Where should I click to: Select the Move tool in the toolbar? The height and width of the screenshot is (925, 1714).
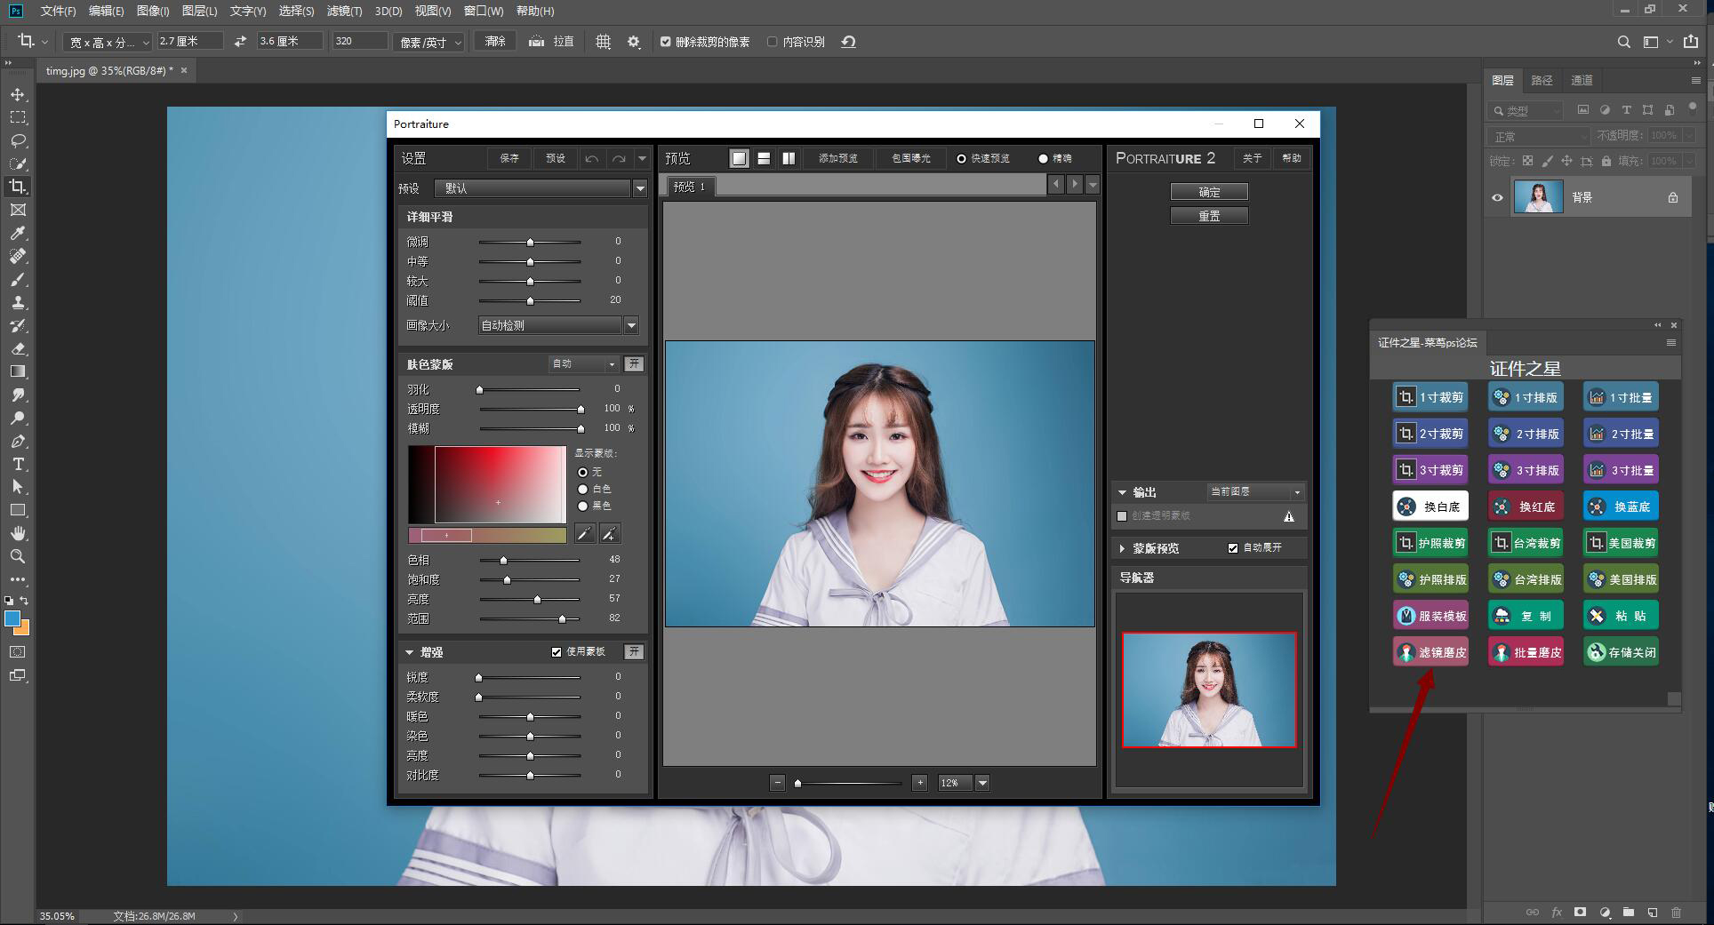click(18, 94)
